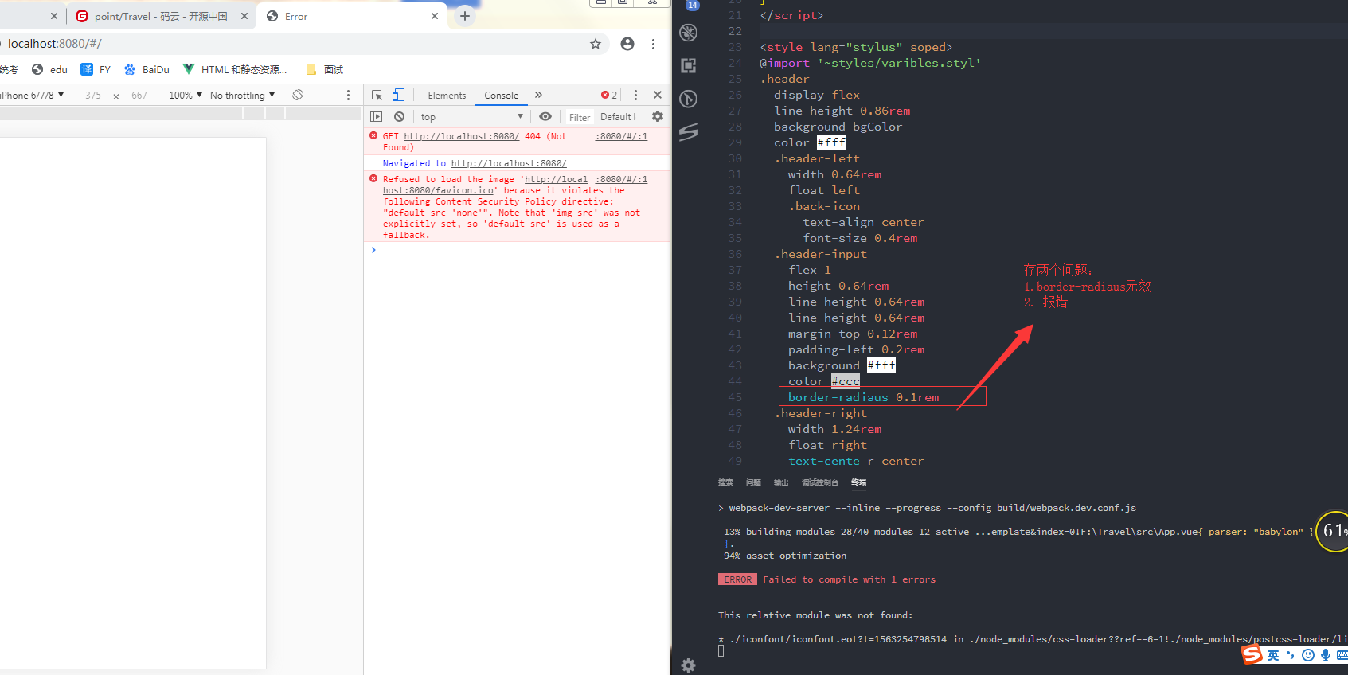1348x675 pixels.
Task: Click the red error count badge
Action: (609, 95)
